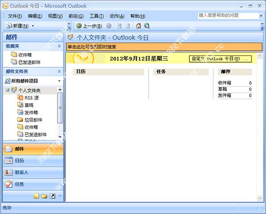The image size is (266, 214).
Task: Open the File (文件) menu
Action: click(x=15, y=16)
